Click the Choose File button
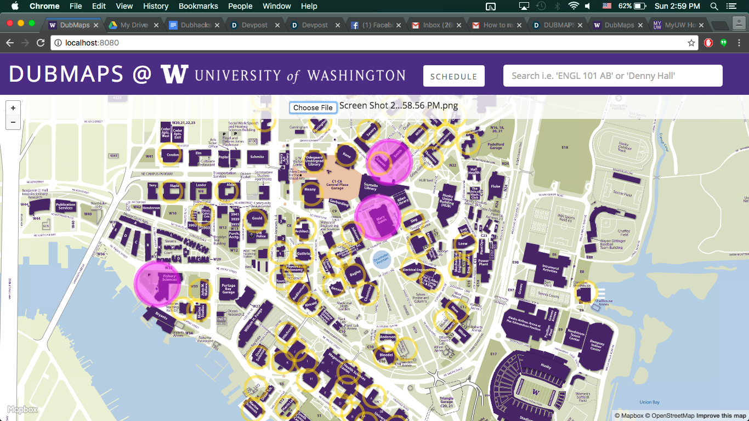 tap(313, 107)
